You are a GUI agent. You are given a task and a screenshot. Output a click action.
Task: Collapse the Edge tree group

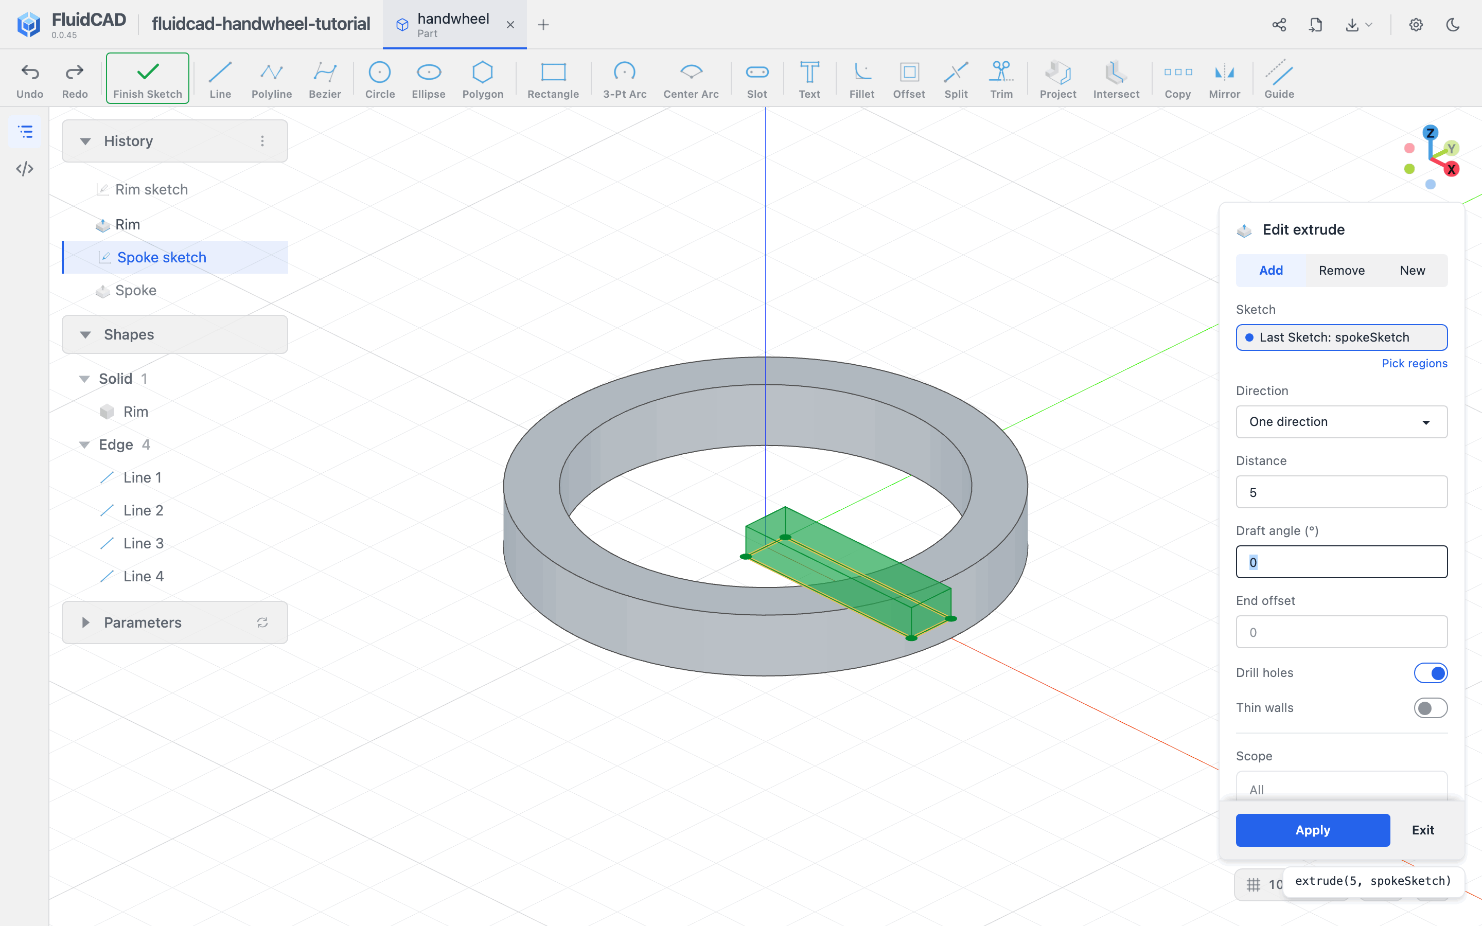84,444
